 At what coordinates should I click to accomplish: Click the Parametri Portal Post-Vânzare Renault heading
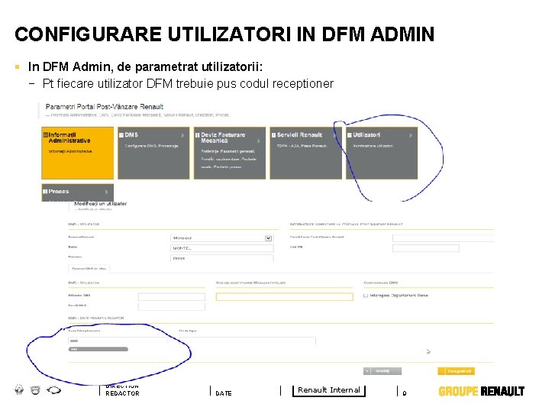[105, 107]
